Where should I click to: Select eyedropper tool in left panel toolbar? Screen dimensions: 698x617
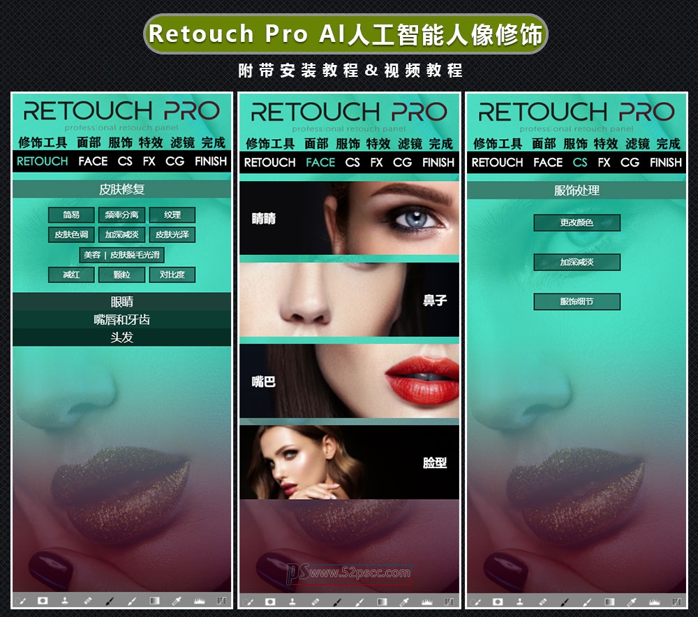coord(177,602)
